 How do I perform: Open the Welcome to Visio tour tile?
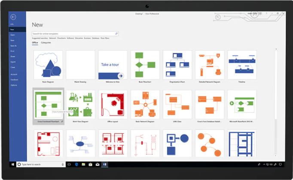[x=113, y=65]
